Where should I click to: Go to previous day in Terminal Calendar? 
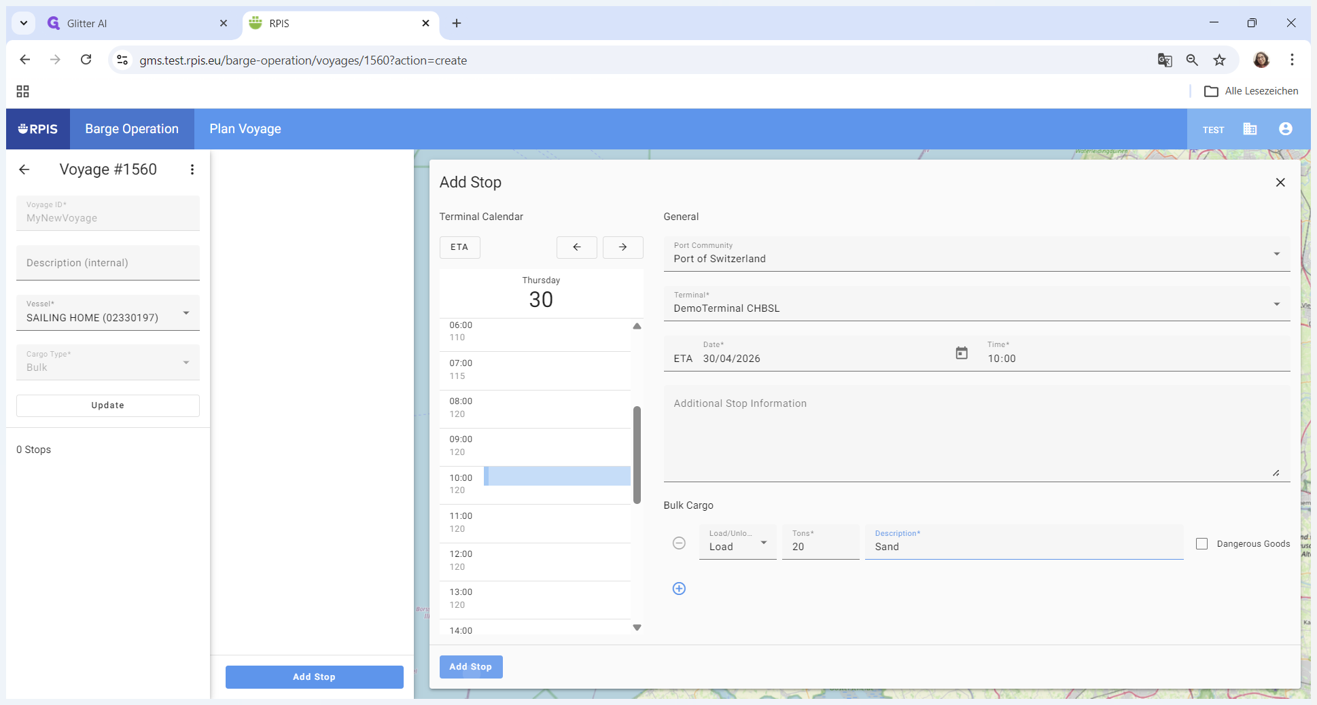[x=576, y=247]
